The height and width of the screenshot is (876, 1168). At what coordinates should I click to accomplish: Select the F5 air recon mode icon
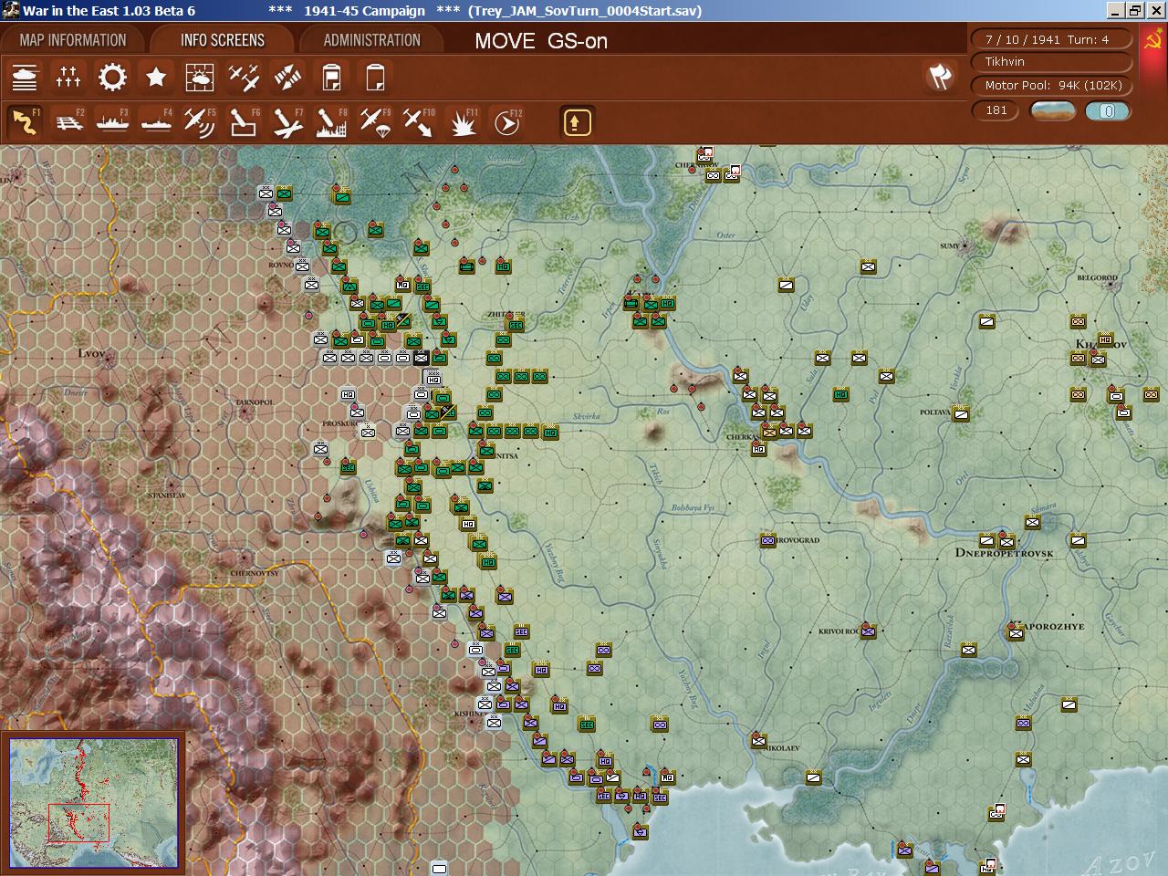tap(200, 121)
